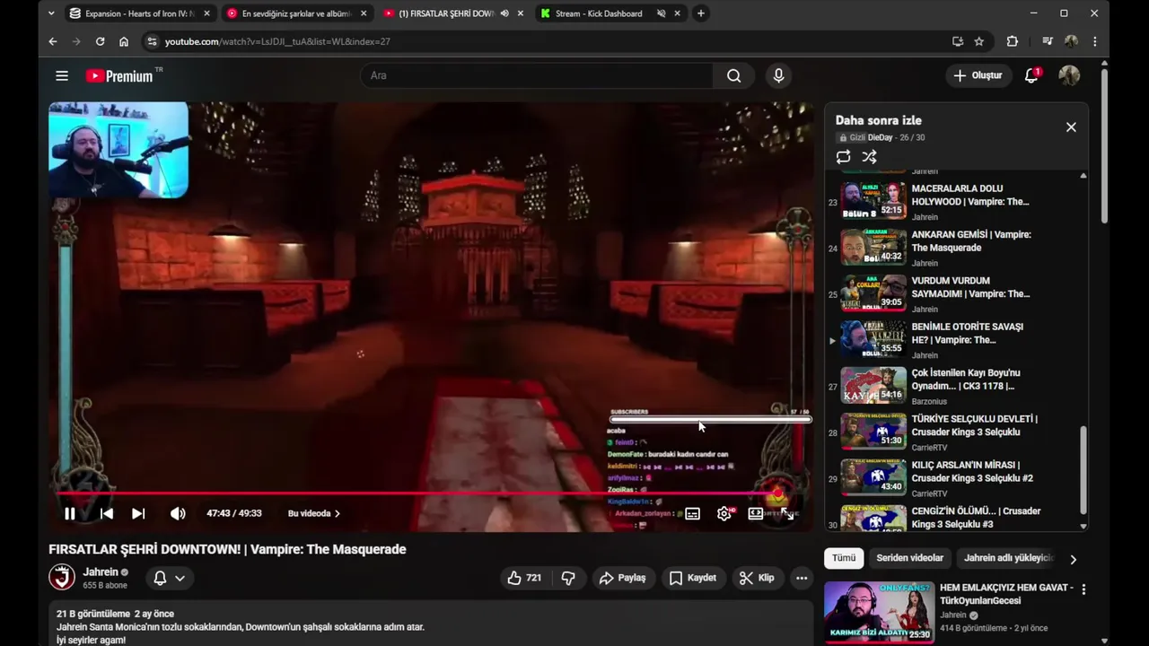Click the search magnifier button
The width and height of the screenshot is (1149, 646).
click(x=734, y=75)
